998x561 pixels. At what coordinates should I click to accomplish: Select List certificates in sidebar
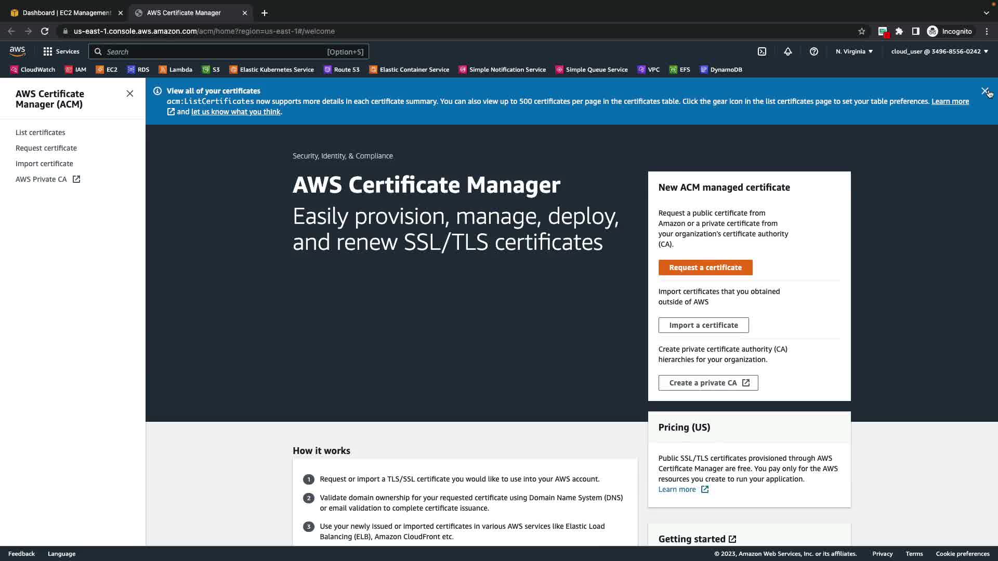40,132
